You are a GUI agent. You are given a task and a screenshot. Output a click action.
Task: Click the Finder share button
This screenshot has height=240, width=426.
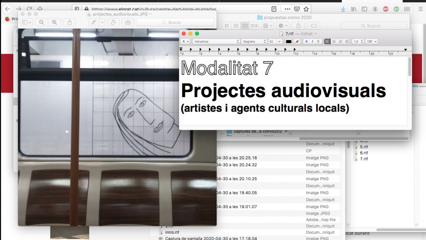[x=298, y=26]
